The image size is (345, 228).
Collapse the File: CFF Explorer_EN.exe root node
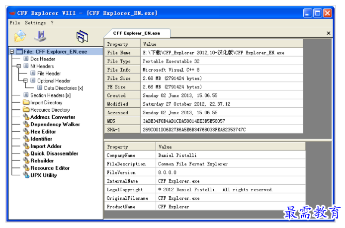tap(12, 52)
